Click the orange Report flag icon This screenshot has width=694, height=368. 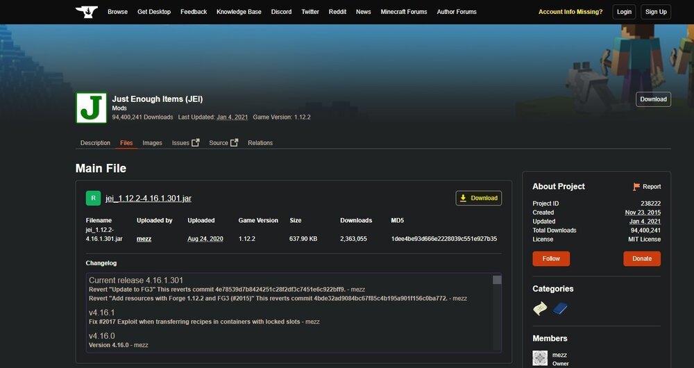click(636, 187)
